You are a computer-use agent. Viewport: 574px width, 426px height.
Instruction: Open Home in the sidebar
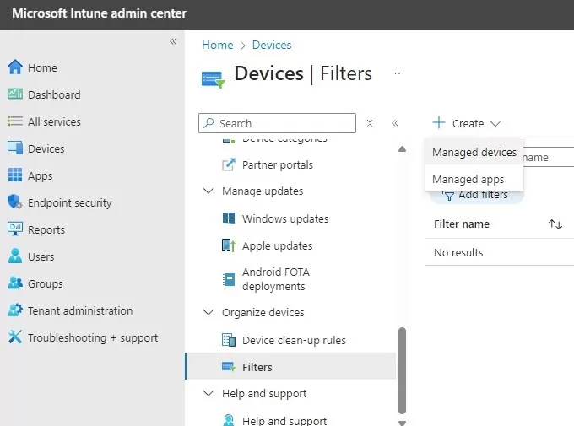point(42,67)
